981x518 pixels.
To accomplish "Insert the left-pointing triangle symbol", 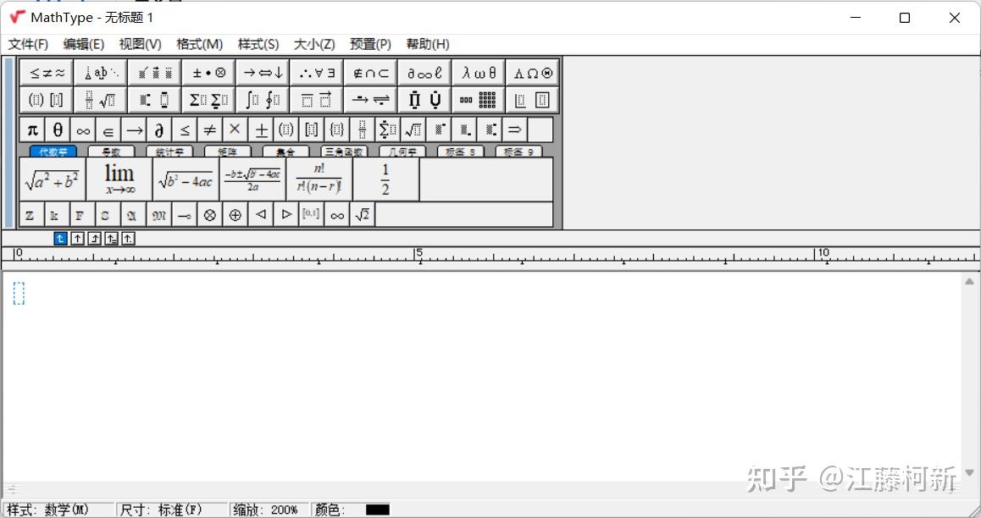I will 261,215.
